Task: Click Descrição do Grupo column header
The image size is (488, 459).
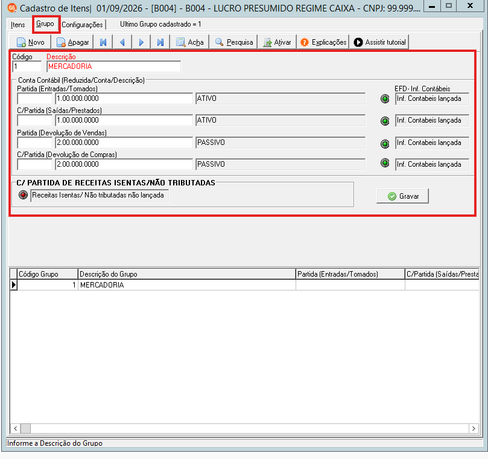Action: 187,274
